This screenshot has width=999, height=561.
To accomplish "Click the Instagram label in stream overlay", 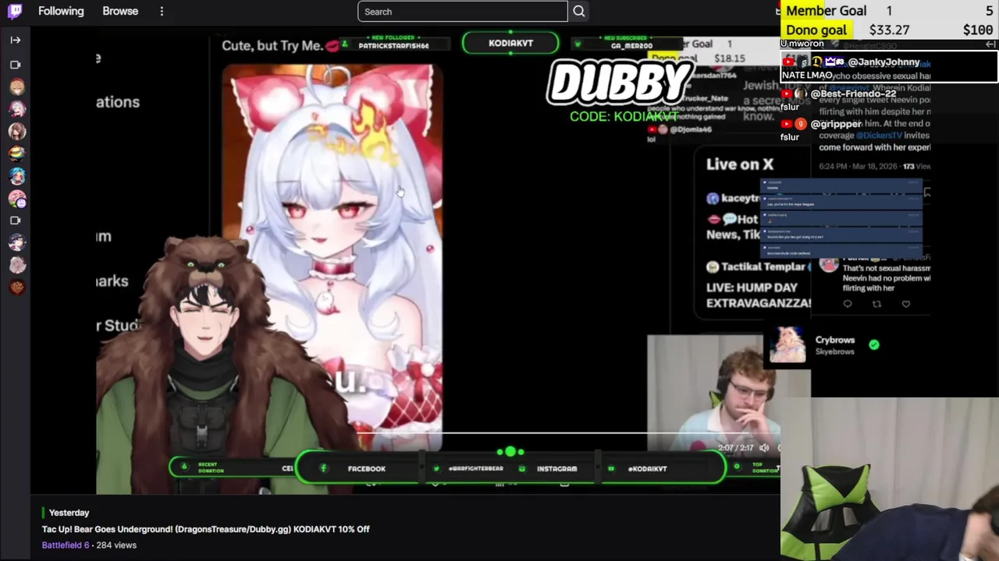I will (x=556, y=469).
